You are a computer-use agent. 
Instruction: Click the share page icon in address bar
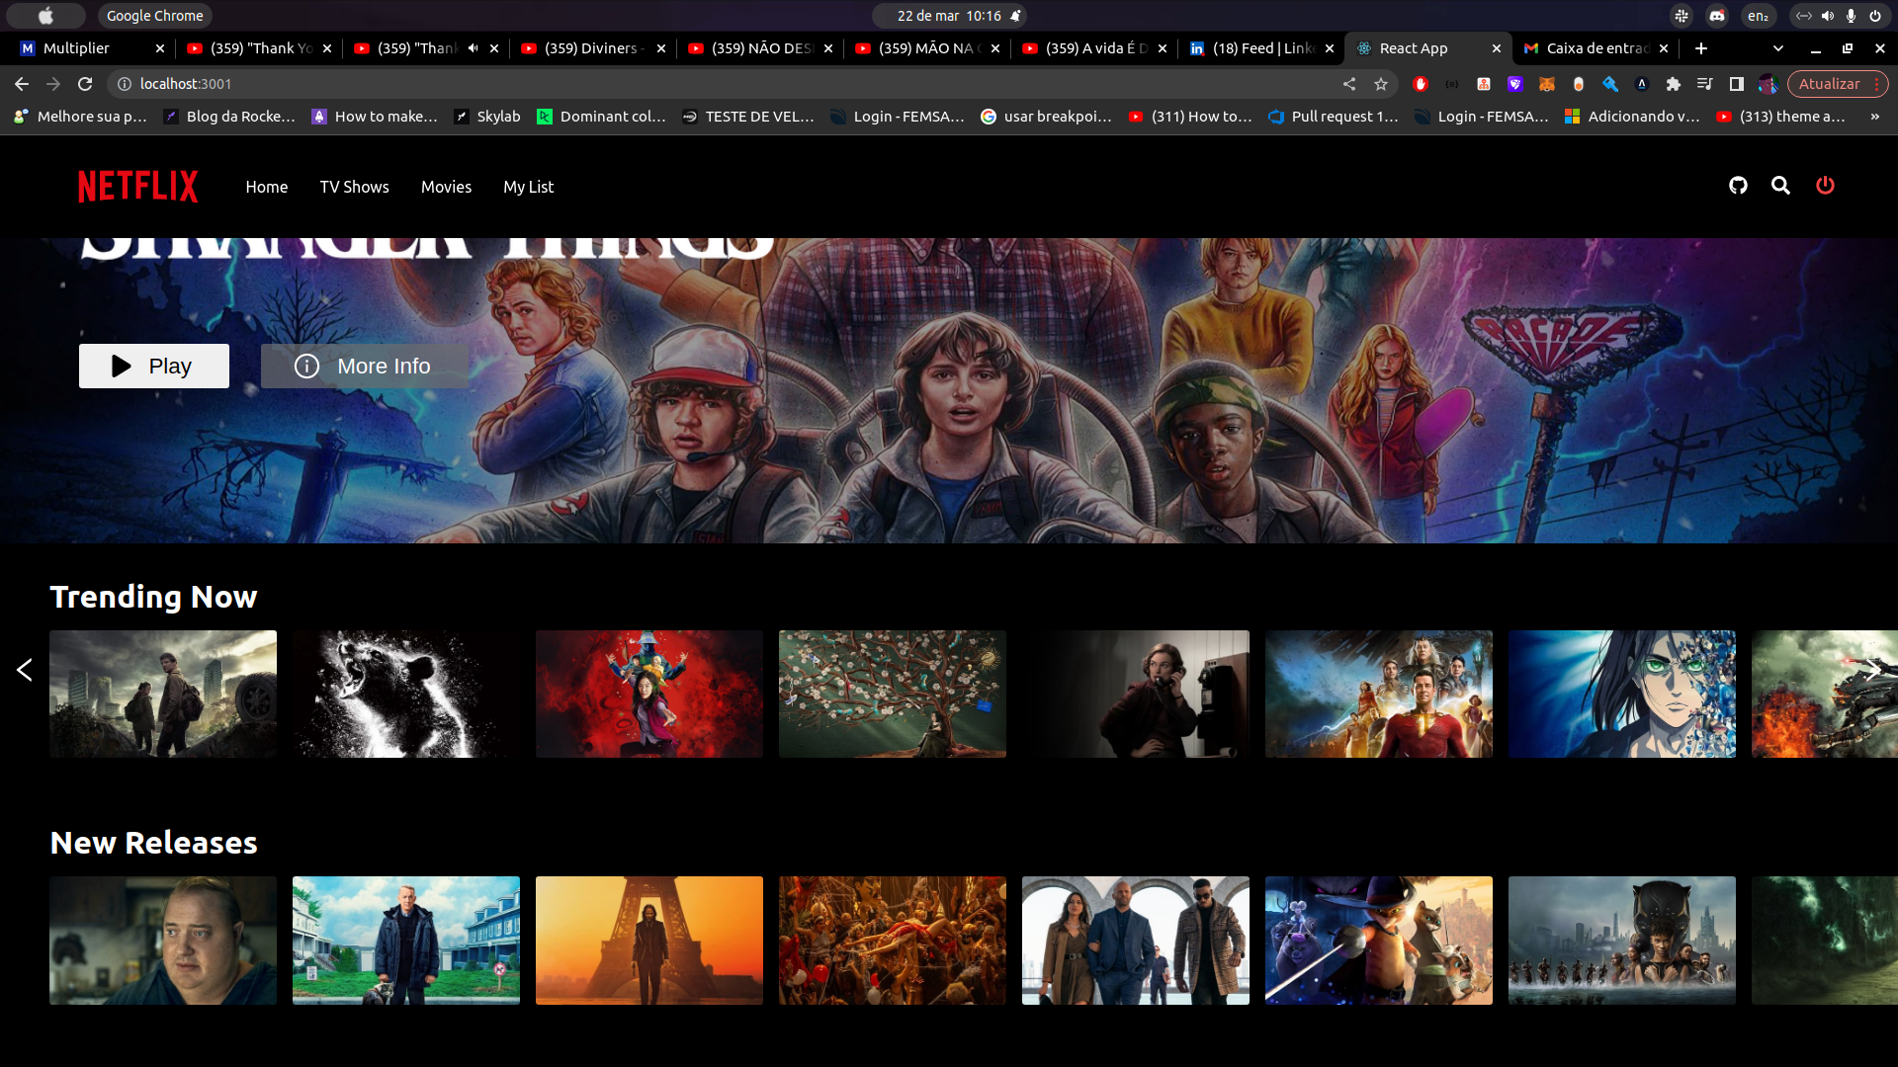tap(1349, 84)
